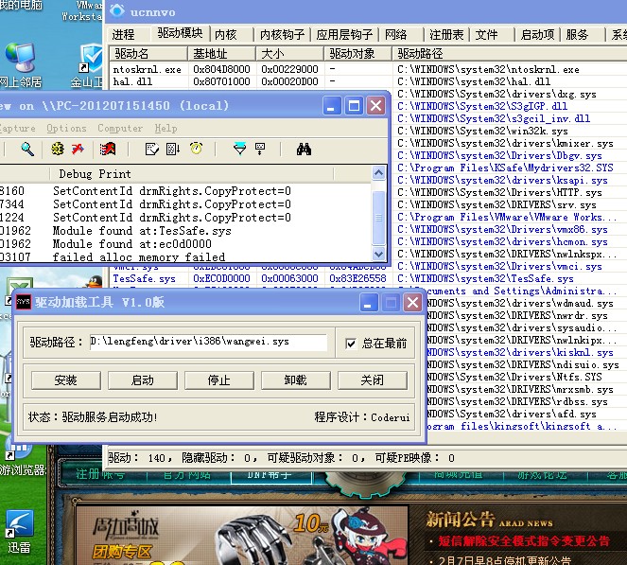Screen dimensions: 627x565
Task: Click the red pass-through arrow icon in DebugView
Action: [x=78, y=149]
